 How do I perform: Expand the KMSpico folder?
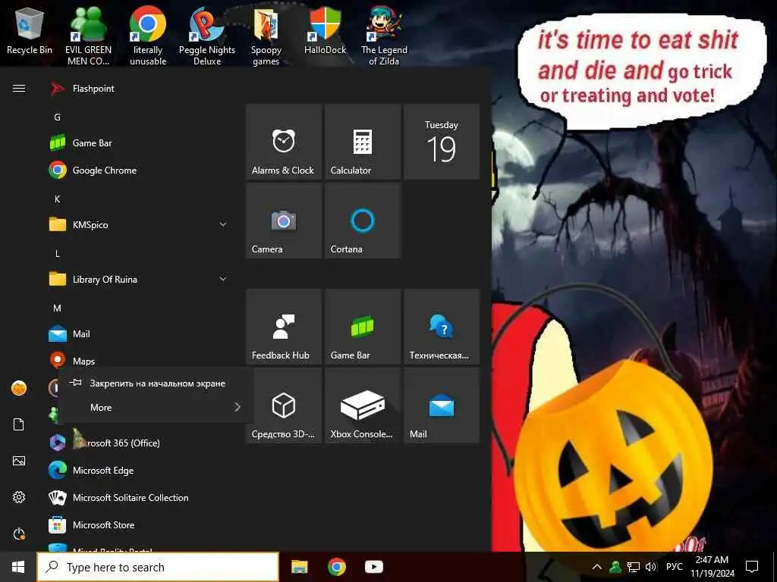[138, 224]
